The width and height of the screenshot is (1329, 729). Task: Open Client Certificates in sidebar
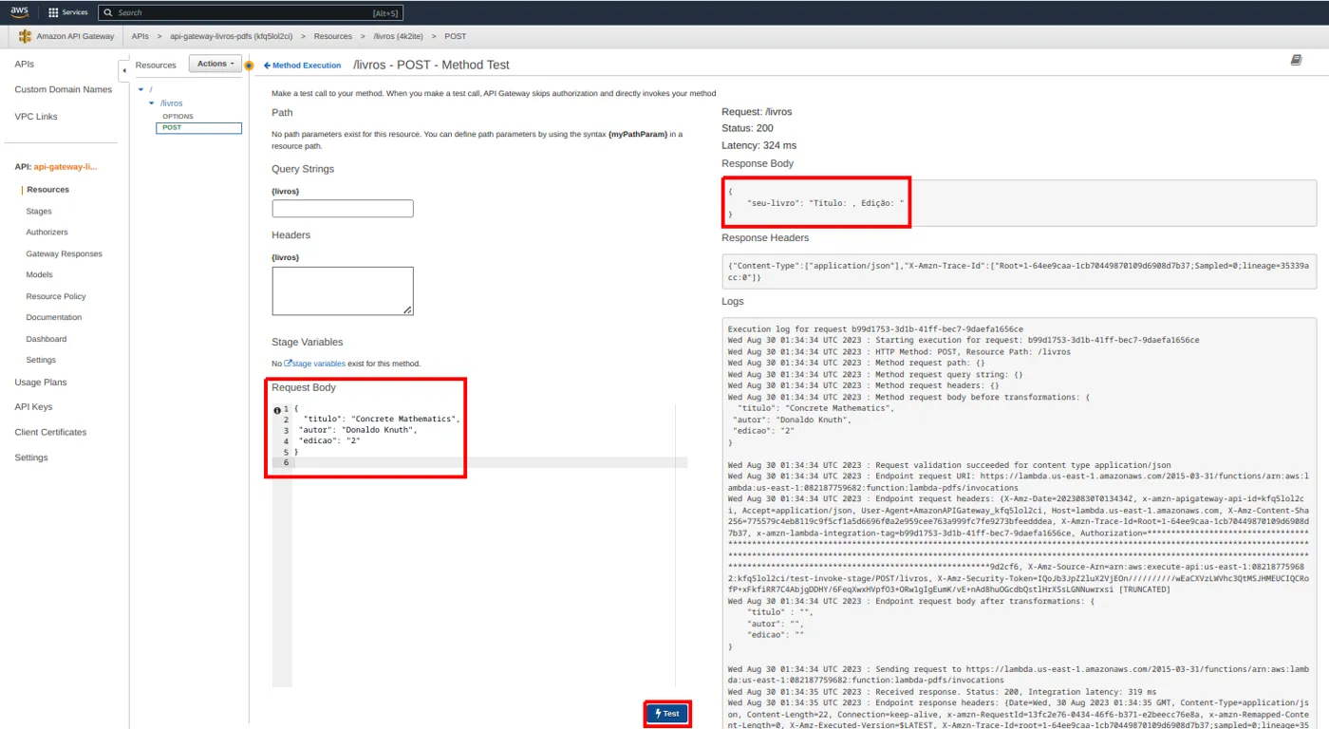pyautogui.click(x=50, y=433)
